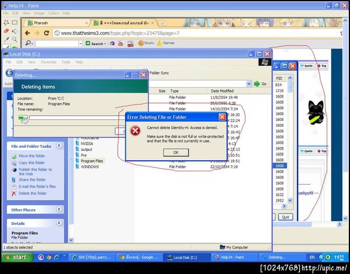The image size is (350, 274).
Task: Switch to the Pharoah browser tab
Action: (56, 23)
